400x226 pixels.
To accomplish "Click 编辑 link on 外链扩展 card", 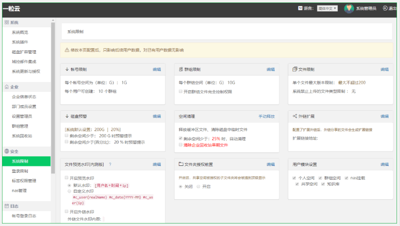I will tap(385, 116).
